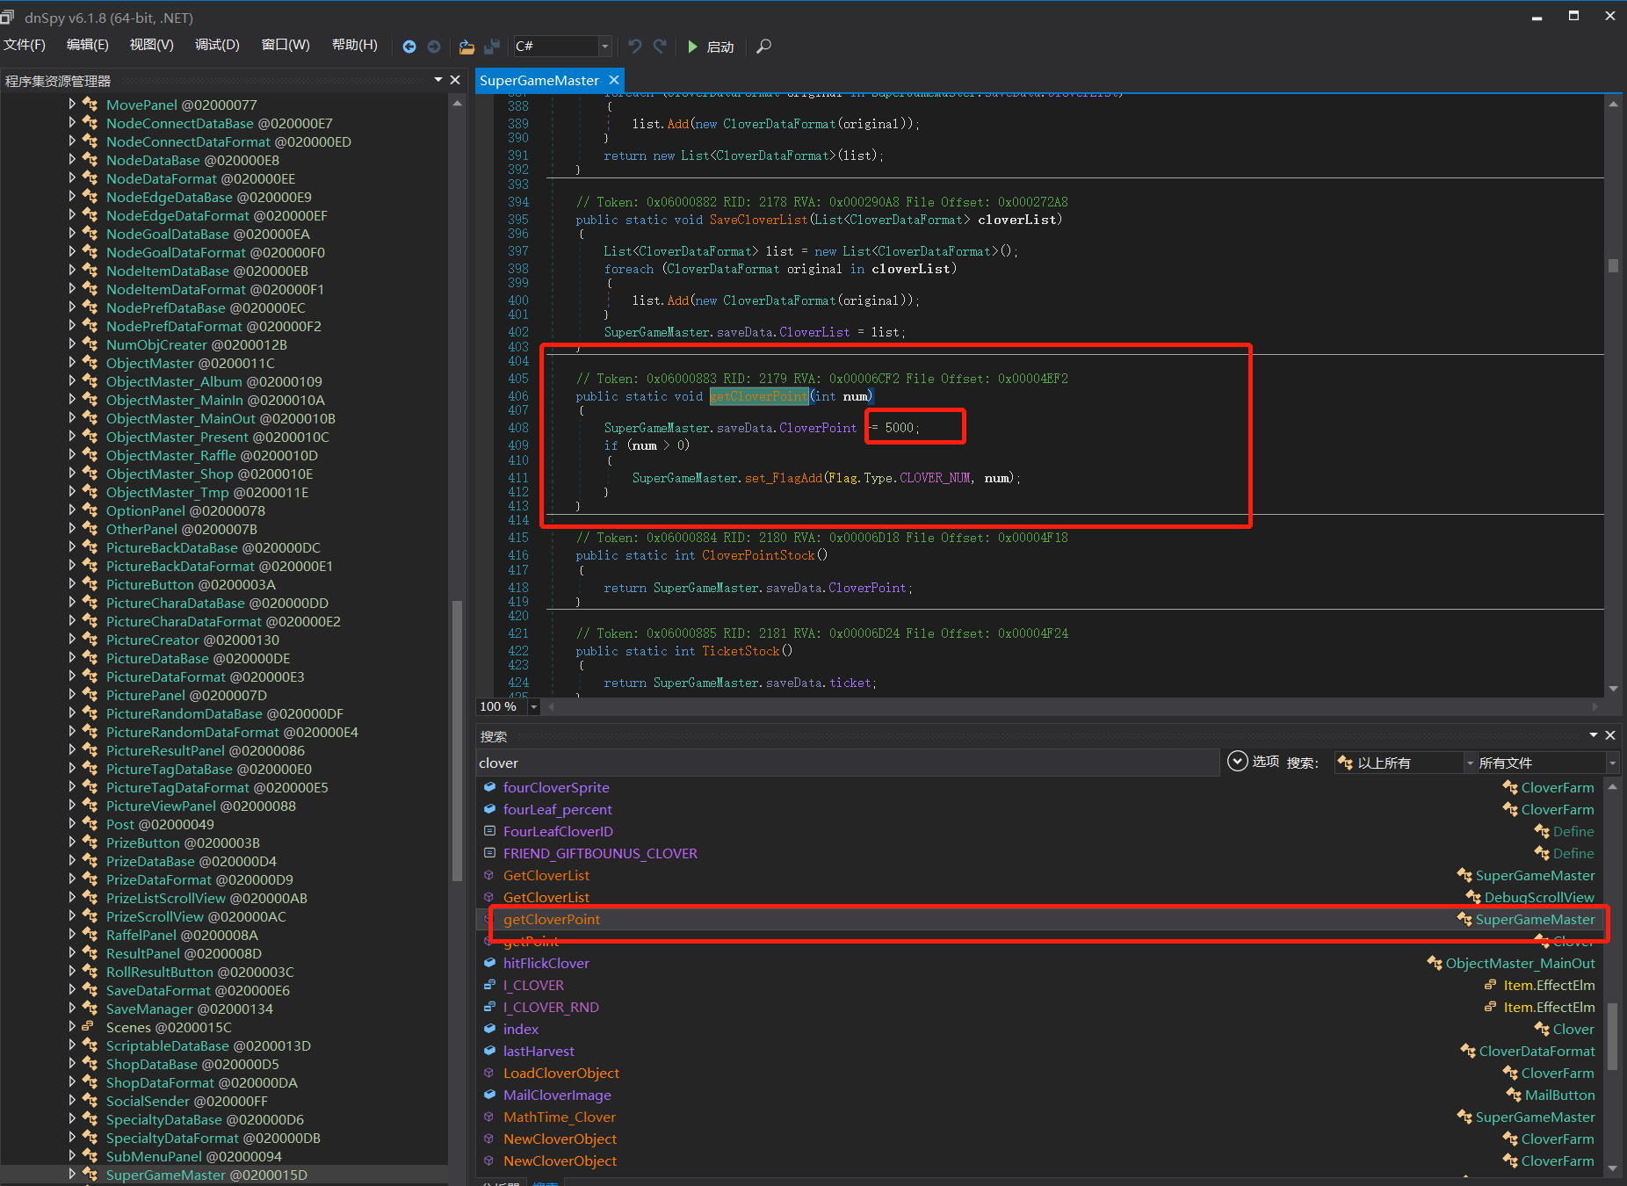The height and width of the screenshot is (1186, 1627).
Task: Click the Scenes enum icon in tree
Action: click(x=89, y=1027)
